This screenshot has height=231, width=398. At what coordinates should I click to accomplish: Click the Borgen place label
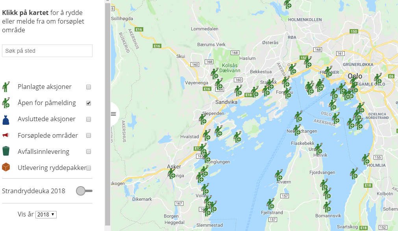171,216
